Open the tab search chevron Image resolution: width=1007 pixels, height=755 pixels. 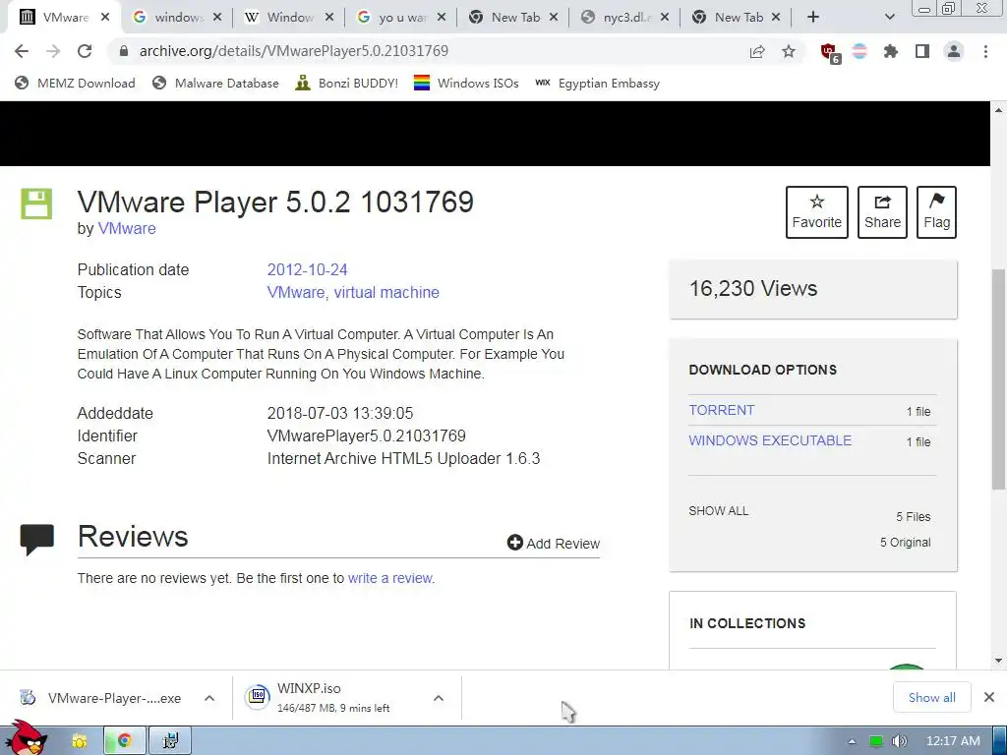pyautogui.click(x=889, y=18)
